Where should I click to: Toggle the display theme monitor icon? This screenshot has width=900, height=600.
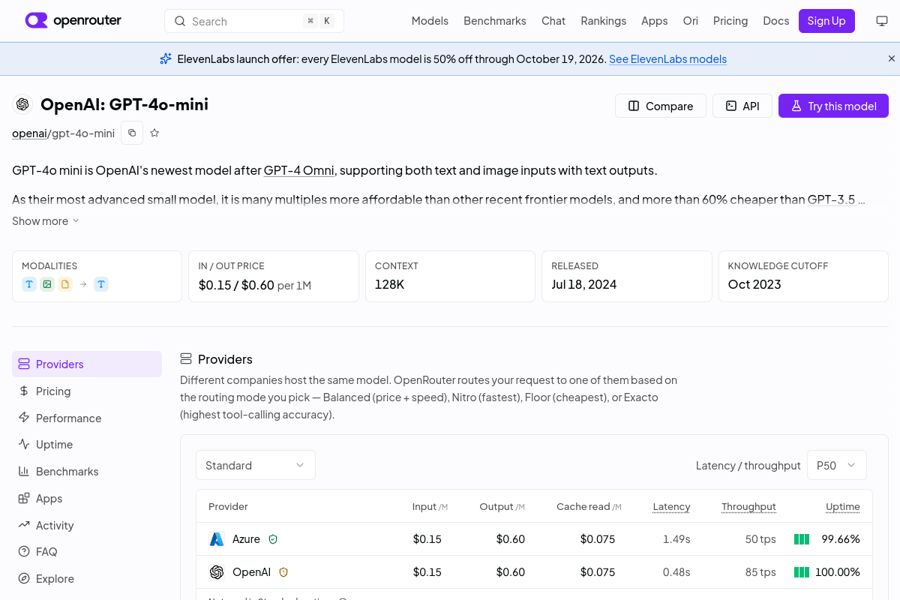point(882,21)
